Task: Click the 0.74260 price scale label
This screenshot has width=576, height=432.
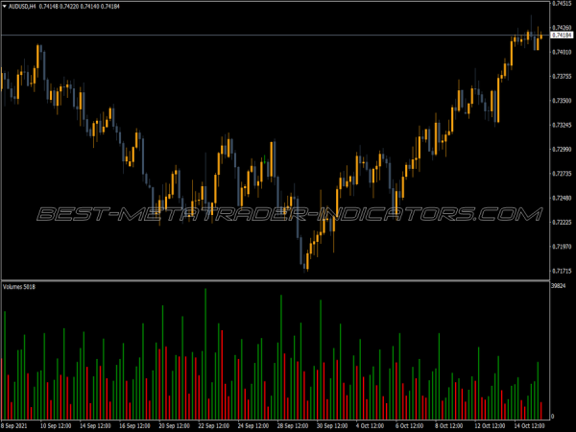Action: point(563,28)
